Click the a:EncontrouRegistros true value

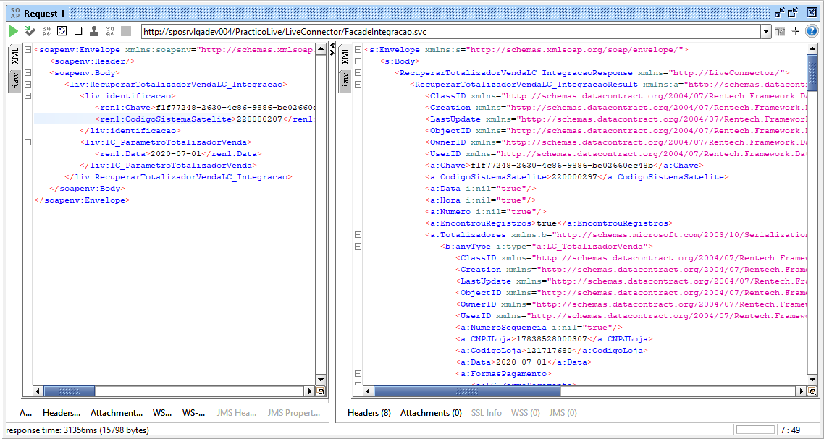pos(545,223)
